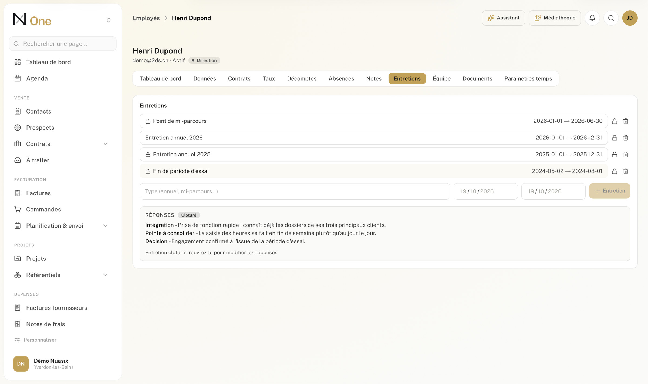
Task: Open Notes de frais page
Action: pos(63,324)
